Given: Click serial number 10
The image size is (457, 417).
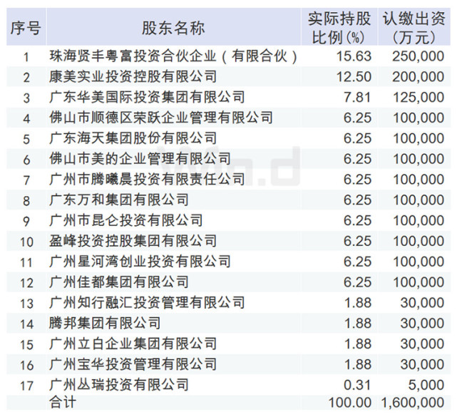Looking at the screenshot, I should pos(26,242).
